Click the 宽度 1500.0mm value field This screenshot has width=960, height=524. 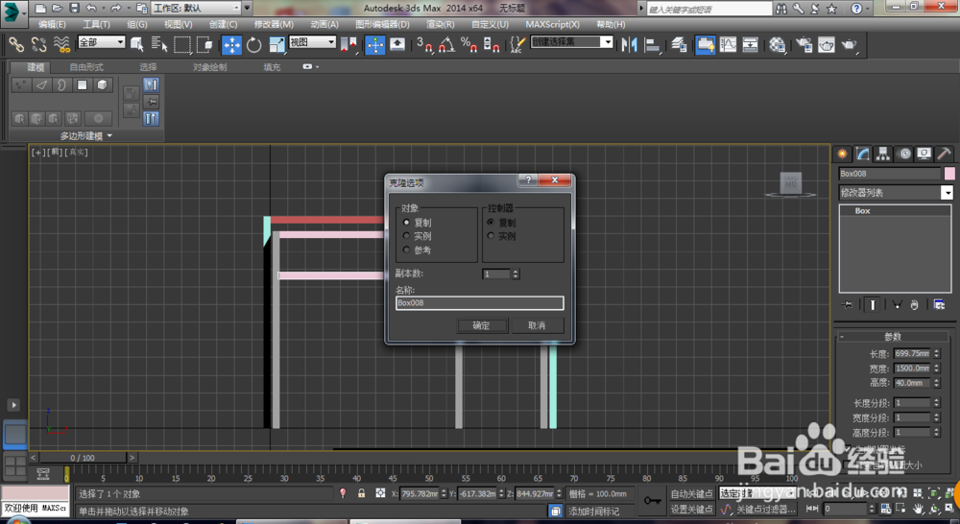tap(912, 369)
